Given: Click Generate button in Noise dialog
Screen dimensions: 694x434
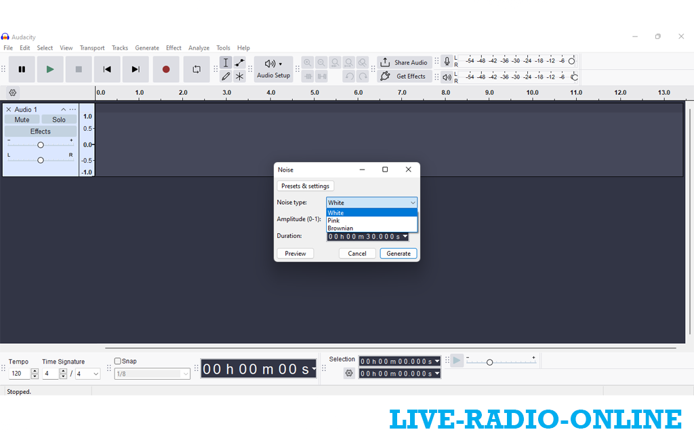Looking at the screenshot, I should (x=398, y=254).
